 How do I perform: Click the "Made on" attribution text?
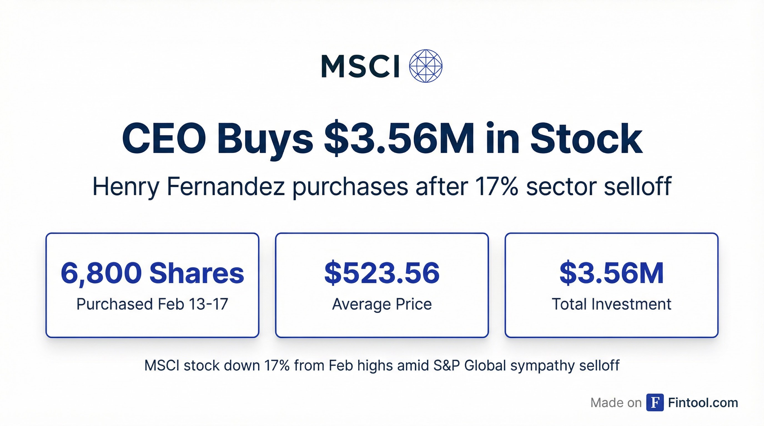[616, 403]
